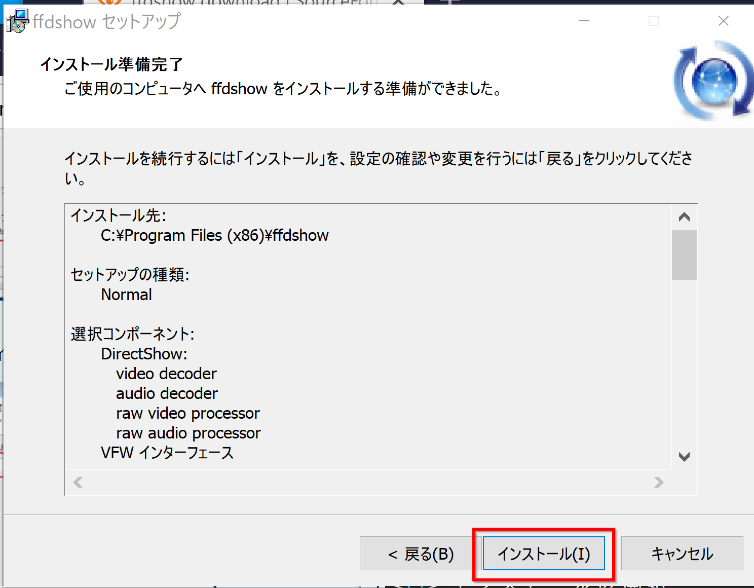Click the ffdshow setup icon in the title bar
This screenshot has width=754, height=588.
pos(17,21)
